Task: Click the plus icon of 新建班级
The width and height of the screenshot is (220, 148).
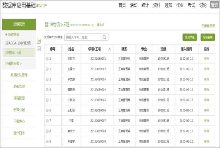Action: coord(6,35)
